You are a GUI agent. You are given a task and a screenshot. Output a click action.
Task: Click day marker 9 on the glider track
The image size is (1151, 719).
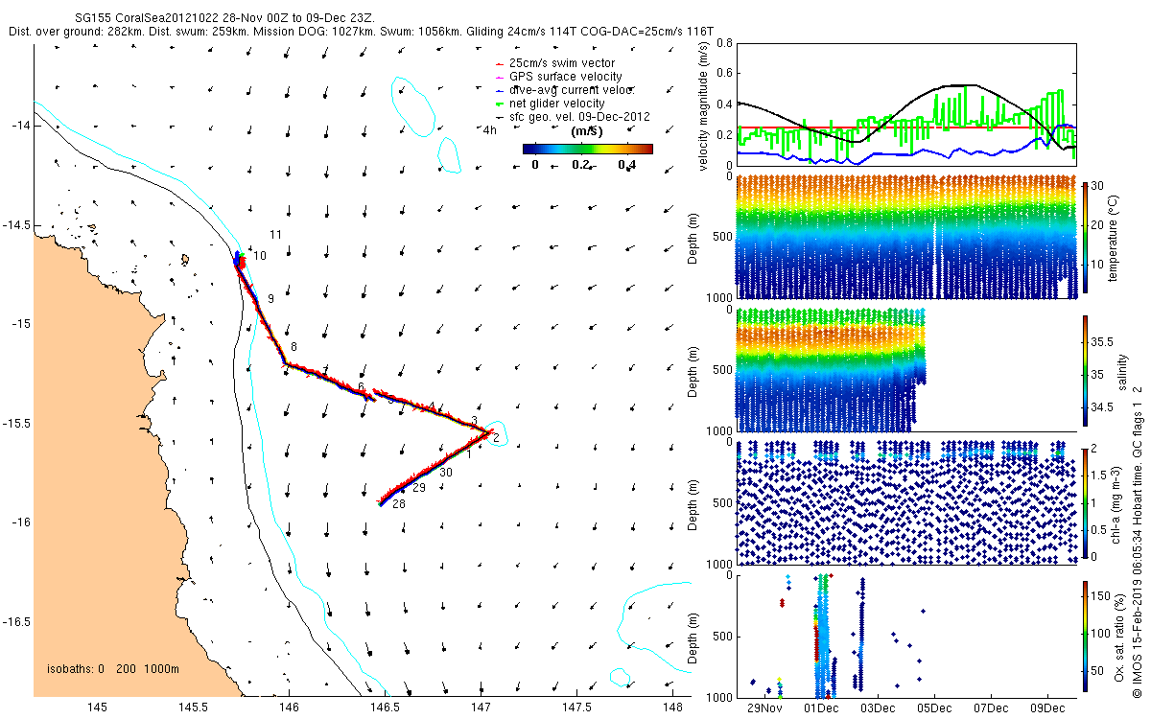coord(271,299)
